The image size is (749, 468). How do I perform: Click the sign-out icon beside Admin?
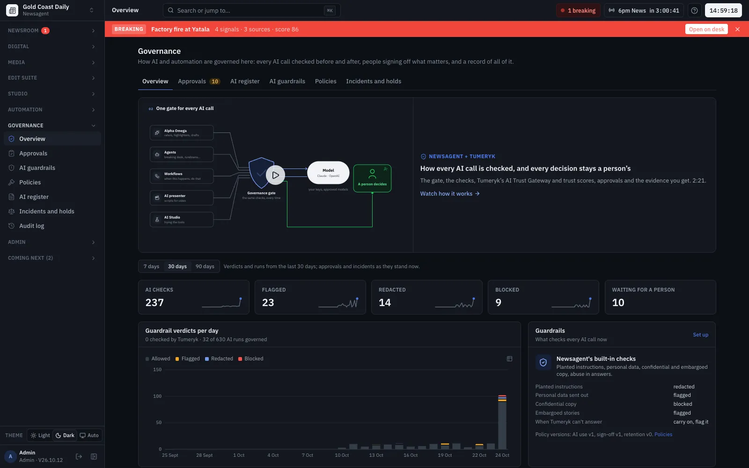coord(79,456)
